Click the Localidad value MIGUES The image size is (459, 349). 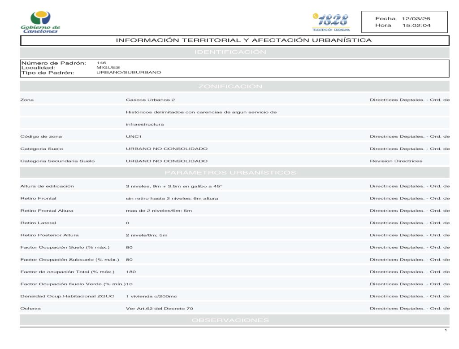108,68
